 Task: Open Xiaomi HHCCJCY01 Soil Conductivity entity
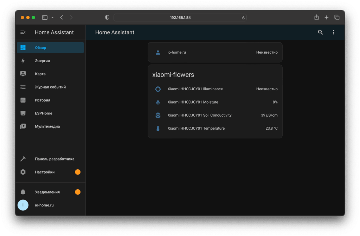coord(215,115)
